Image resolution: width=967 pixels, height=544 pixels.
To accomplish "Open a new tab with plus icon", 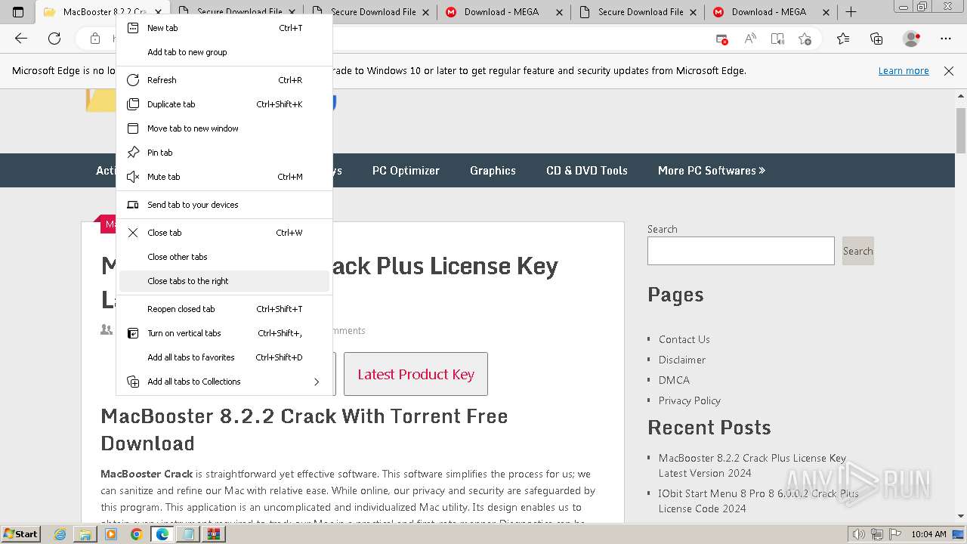I will coord(851,12).
